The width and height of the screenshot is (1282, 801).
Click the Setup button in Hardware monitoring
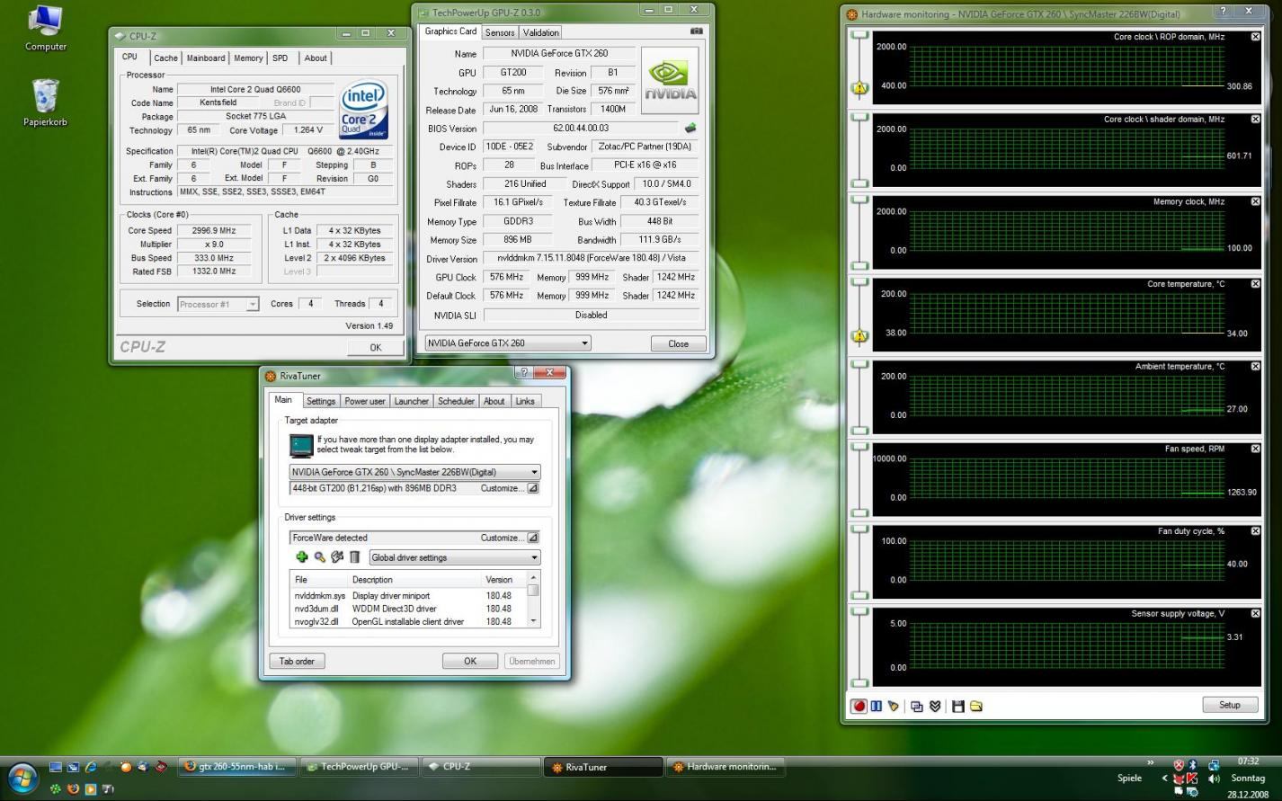coord(1230,705)
